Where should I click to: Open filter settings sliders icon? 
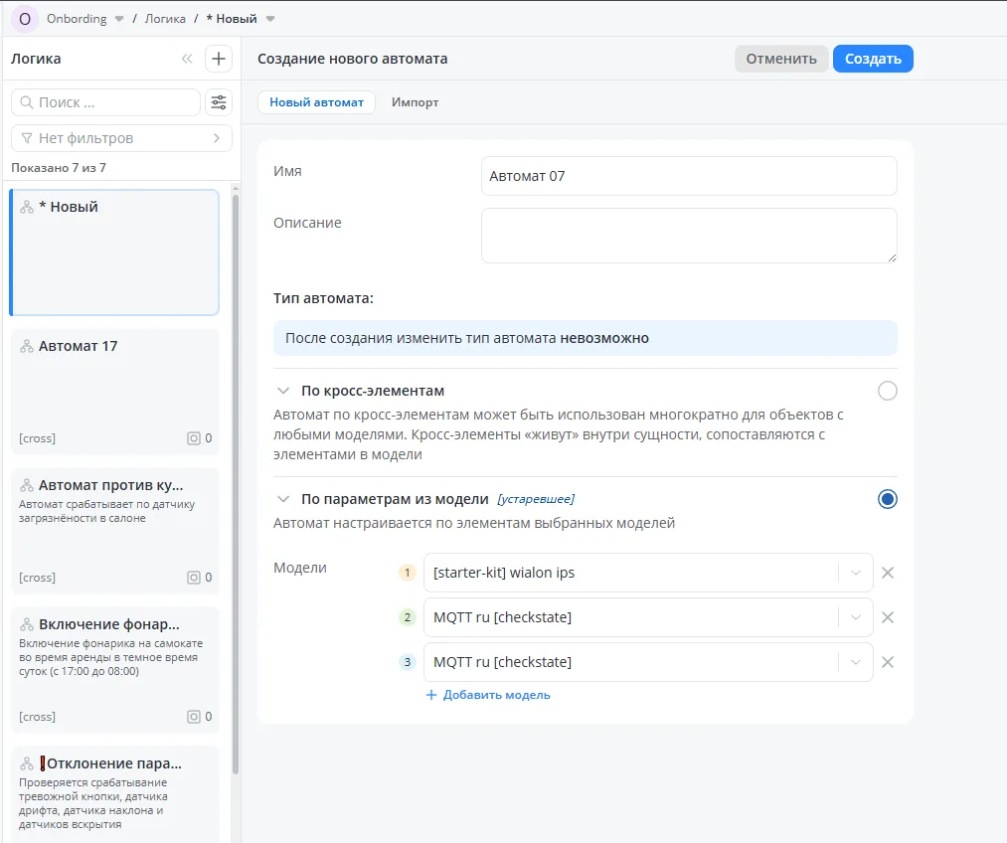pos(219,102)
